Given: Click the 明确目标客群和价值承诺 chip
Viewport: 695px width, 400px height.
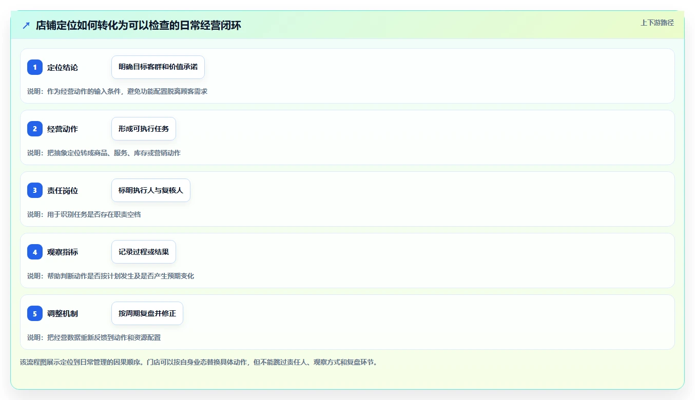Looking at the screenshot, I should pyautogui.click(x=158, y=67).
